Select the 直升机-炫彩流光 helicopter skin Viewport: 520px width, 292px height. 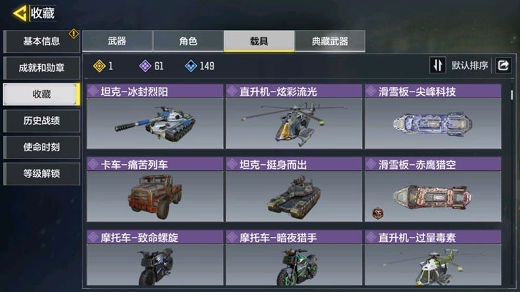pyautogui.click(x=294, y=117)
